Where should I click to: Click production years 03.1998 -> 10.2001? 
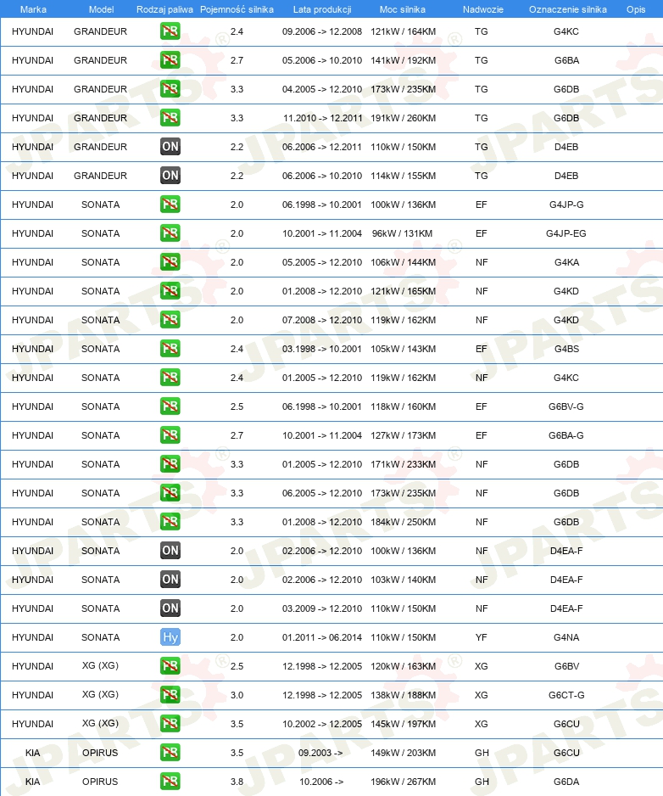322,349
